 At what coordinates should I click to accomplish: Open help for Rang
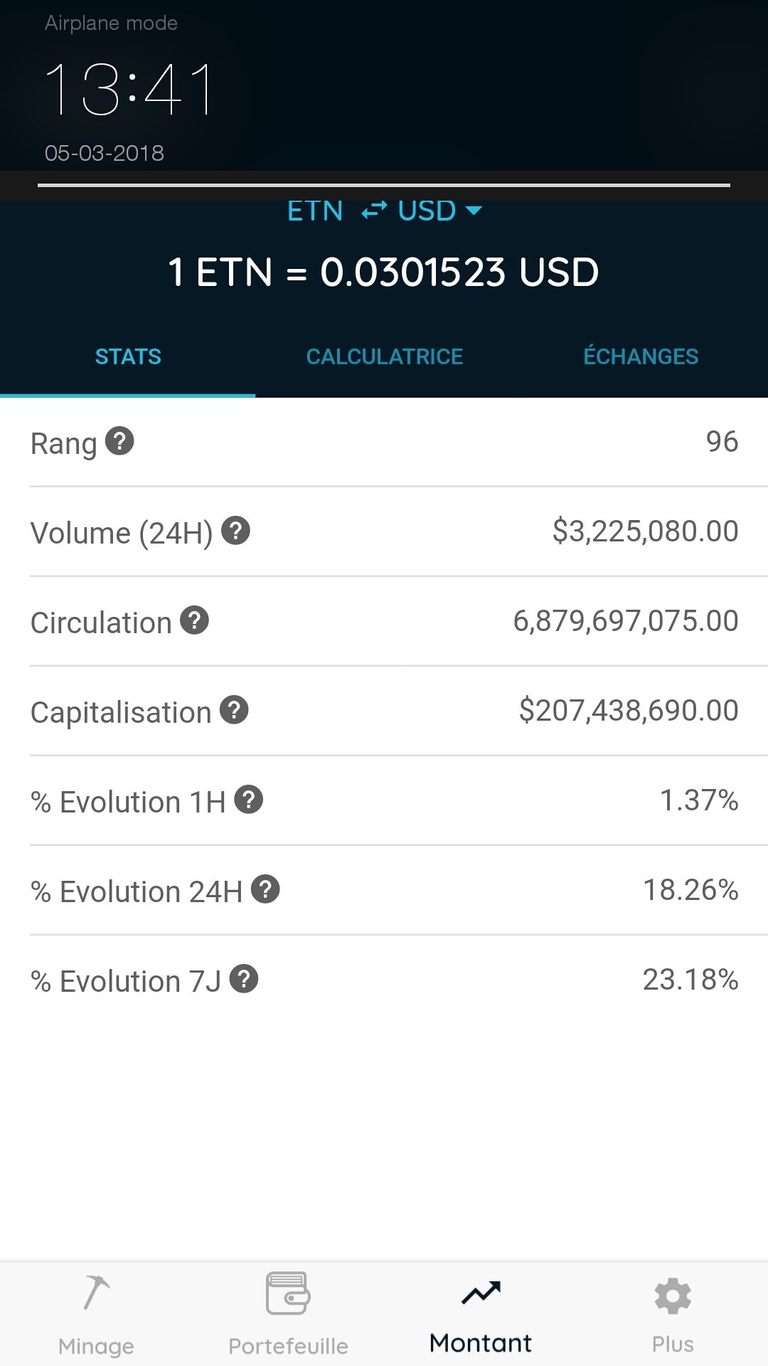119,441
